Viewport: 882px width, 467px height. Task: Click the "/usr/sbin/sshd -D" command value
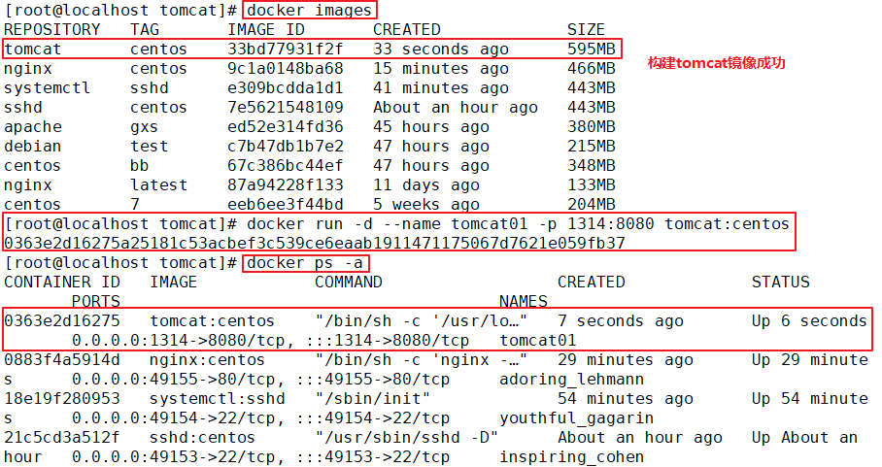click(407, 437)
